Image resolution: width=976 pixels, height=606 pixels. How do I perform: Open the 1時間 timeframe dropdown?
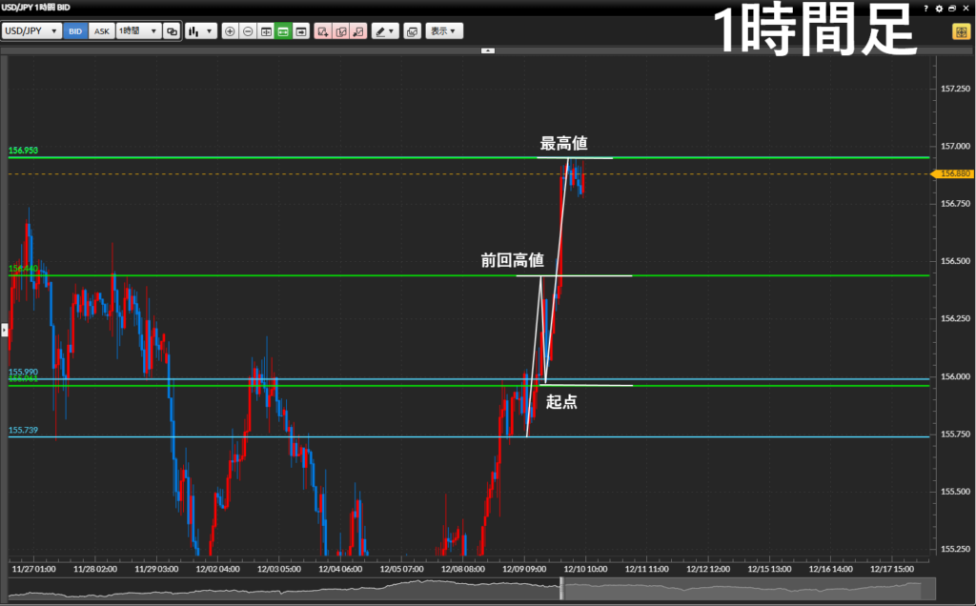point(138,31)
